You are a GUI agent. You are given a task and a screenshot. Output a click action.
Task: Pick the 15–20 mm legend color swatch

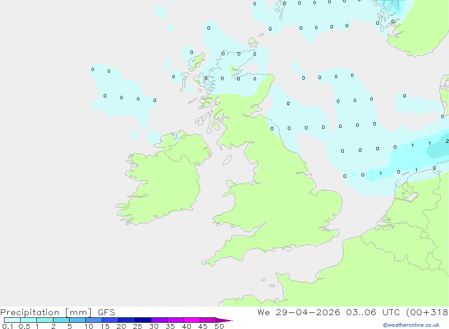110,320
